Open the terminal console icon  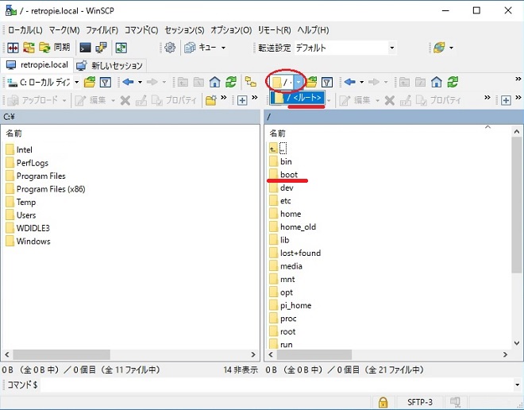click(x=85, y=48)
